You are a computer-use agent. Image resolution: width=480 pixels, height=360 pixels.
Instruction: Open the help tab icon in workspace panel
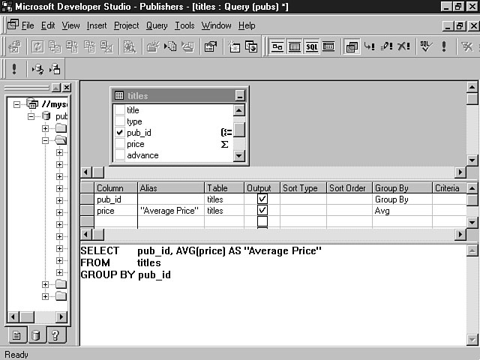click(x=54, y=335)
